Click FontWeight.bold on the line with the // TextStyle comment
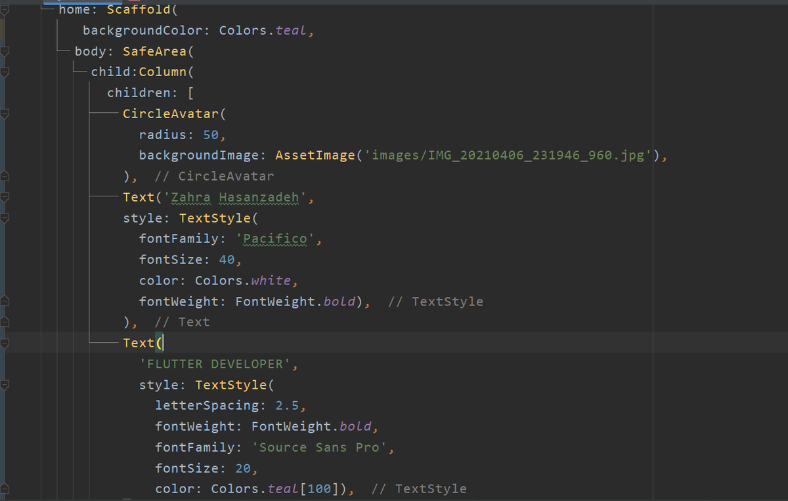The width and height of the screenshot is (788, 501). 295,301
